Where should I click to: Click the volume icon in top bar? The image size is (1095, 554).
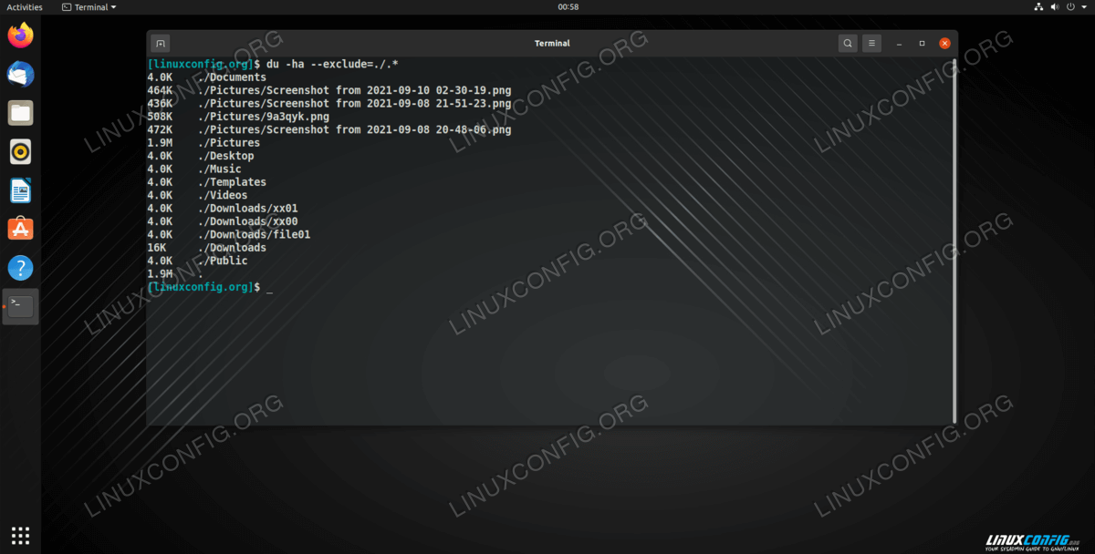click(1054, 7)
